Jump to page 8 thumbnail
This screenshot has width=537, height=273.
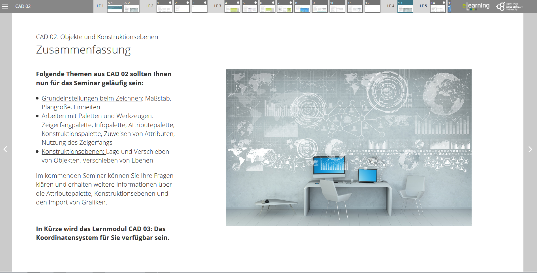click(302, 7)
